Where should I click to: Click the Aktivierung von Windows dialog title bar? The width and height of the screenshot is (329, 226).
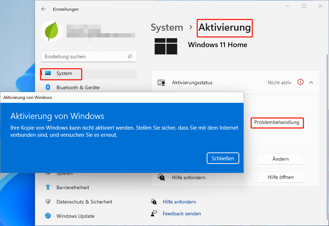122,97
